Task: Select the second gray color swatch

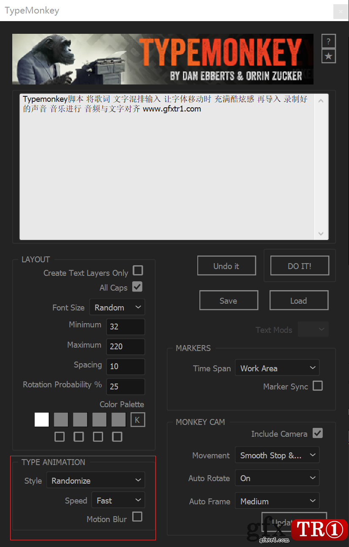Action: point(61,420)
